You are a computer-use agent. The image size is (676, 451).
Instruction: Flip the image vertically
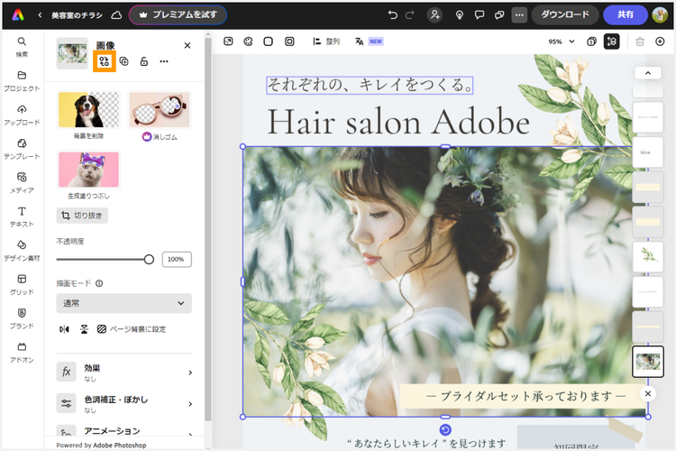[84, 329]
